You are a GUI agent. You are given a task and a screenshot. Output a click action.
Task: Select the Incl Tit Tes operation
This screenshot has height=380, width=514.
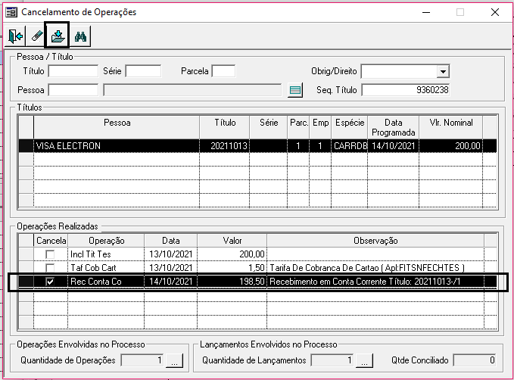[106, 254]
